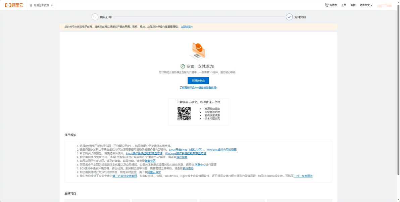Click the 支付完成 checkmark step icon
This screenshot has width=400, height=202.
pos(289,17)
